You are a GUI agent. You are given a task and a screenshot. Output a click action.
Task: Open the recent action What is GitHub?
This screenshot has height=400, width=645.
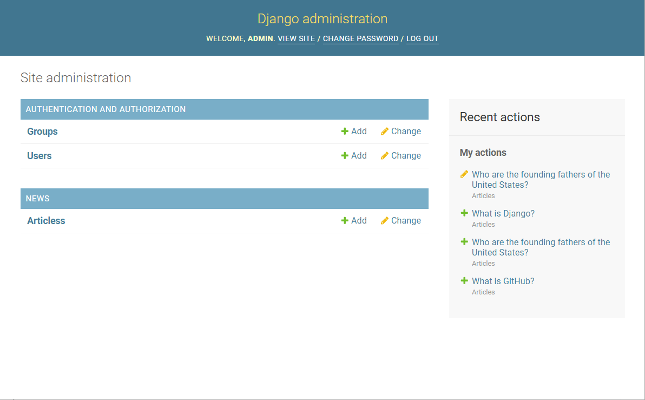[x=503, y=281]
